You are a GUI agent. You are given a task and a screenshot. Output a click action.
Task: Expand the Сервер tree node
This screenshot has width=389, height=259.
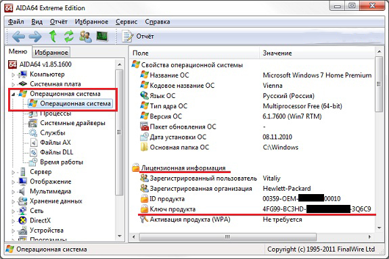(x=14, y=172)
